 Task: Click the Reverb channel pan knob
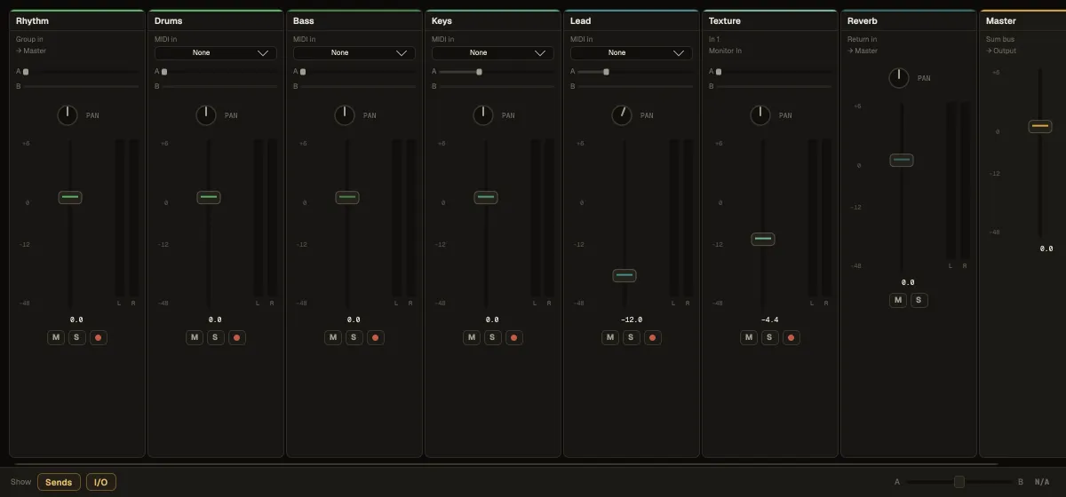click(x=899, y=78)
